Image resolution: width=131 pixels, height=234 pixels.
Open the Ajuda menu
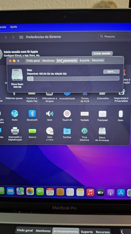tap(14, 27)
